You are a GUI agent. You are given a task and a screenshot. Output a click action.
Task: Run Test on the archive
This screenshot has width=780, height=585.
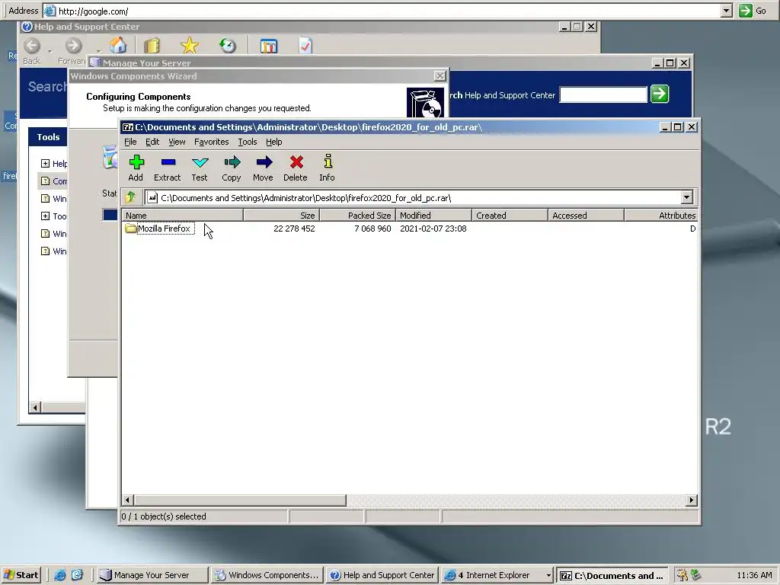click(x=200, y=168)
